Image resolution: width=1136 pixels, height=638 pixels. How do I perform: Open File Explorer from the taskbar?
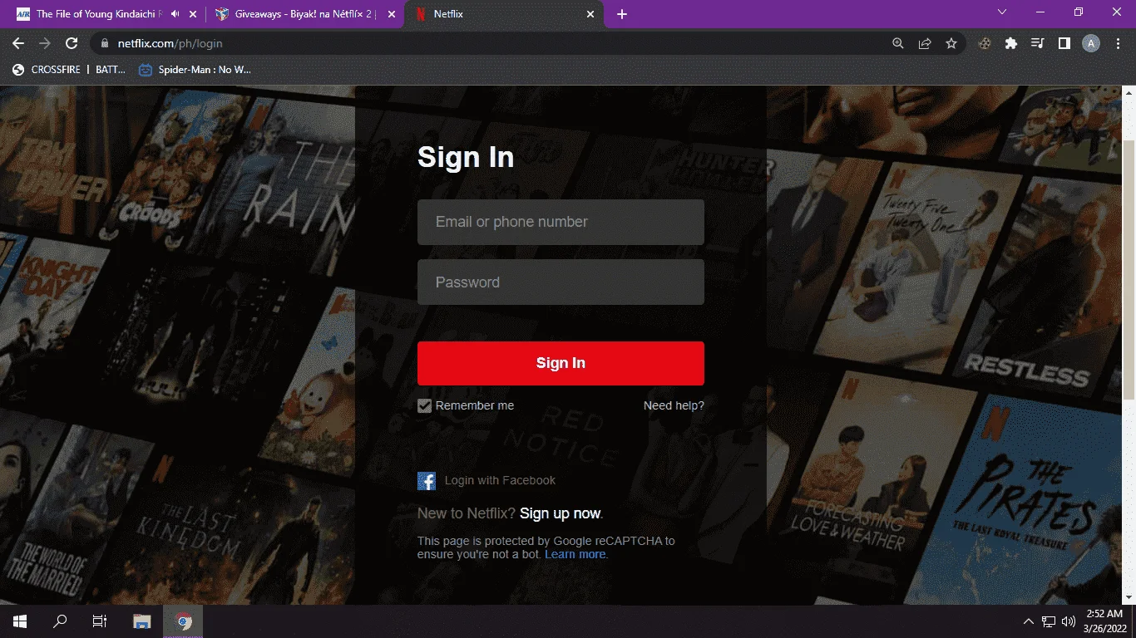[x=142, y=621]
